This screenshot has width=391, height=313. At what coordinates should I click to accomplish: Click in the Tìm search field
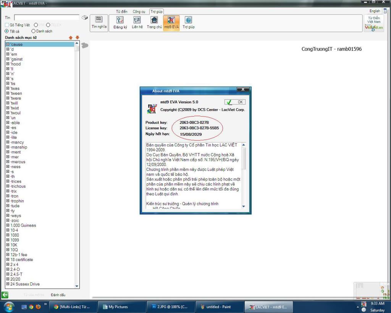click(x=47, y=18)
